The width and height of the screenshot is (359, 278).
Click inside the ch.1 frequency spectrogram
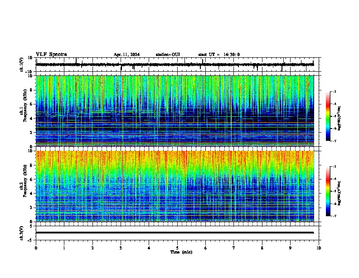tap(175, 111)
